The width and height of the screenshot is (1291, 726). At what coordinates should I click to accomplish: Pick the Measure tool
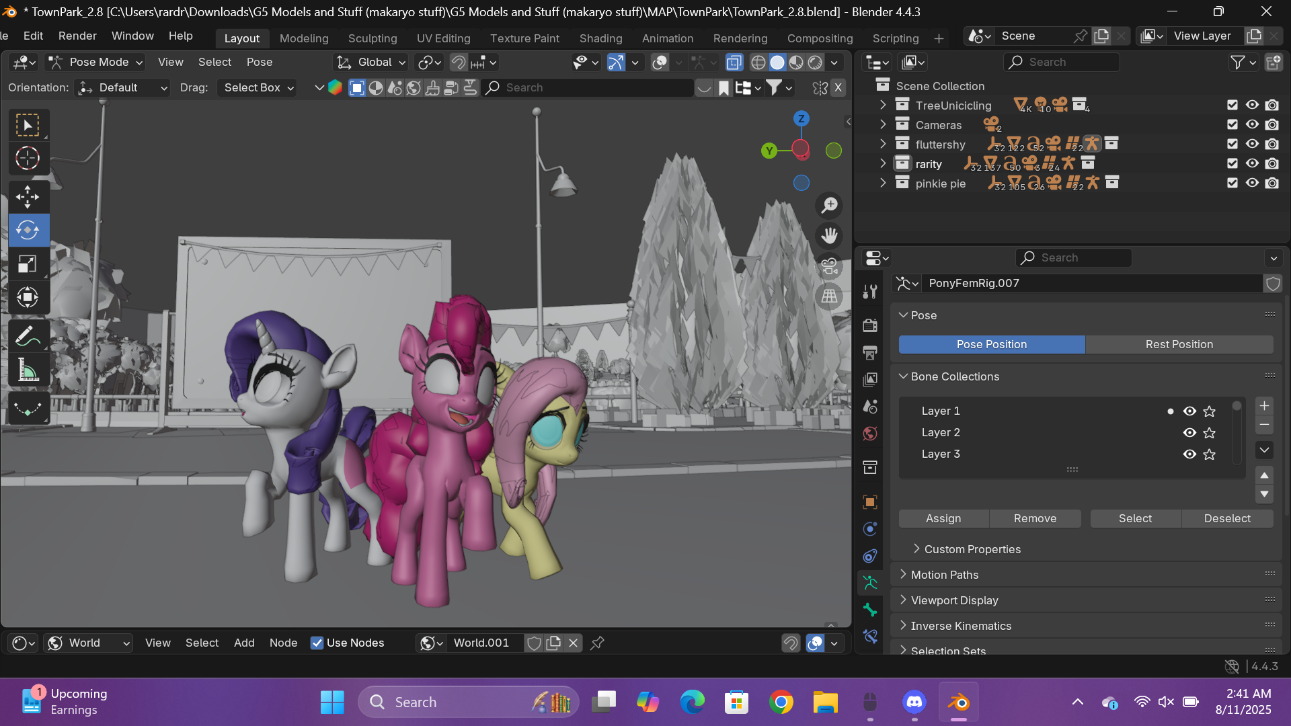point(28,370)
